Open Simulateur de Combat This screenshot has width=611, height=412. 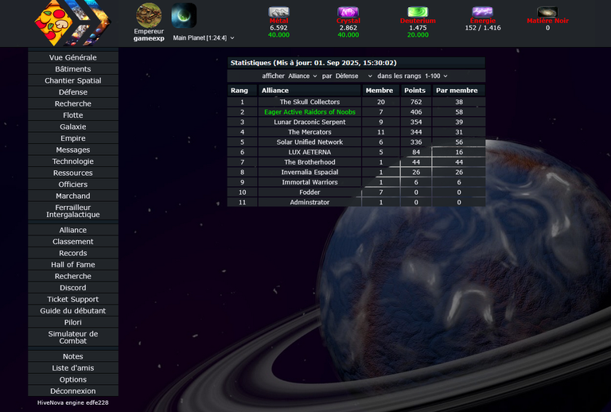point(73,337)
